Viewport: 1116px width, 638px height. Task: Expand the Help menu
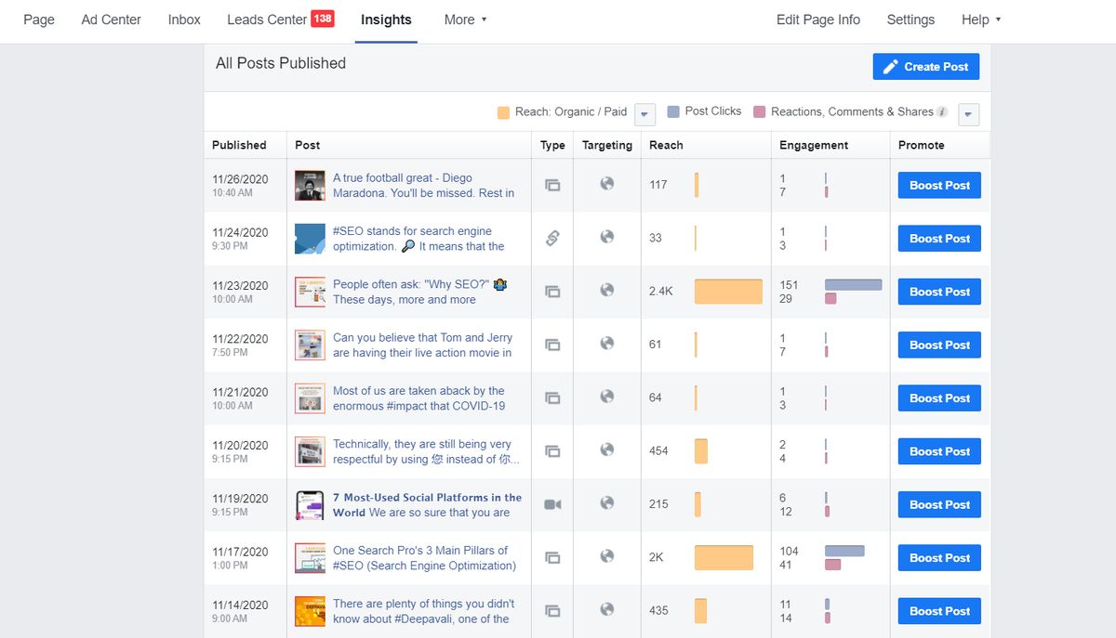tap(981, 20)
